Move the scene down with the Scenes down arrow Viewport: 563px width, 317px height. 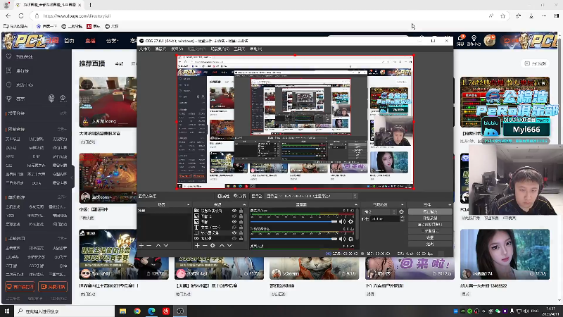tap(166, 245)
